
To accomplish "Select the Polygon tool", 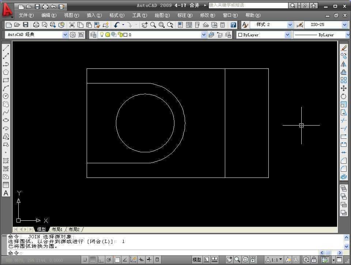I will pos(6,72).
